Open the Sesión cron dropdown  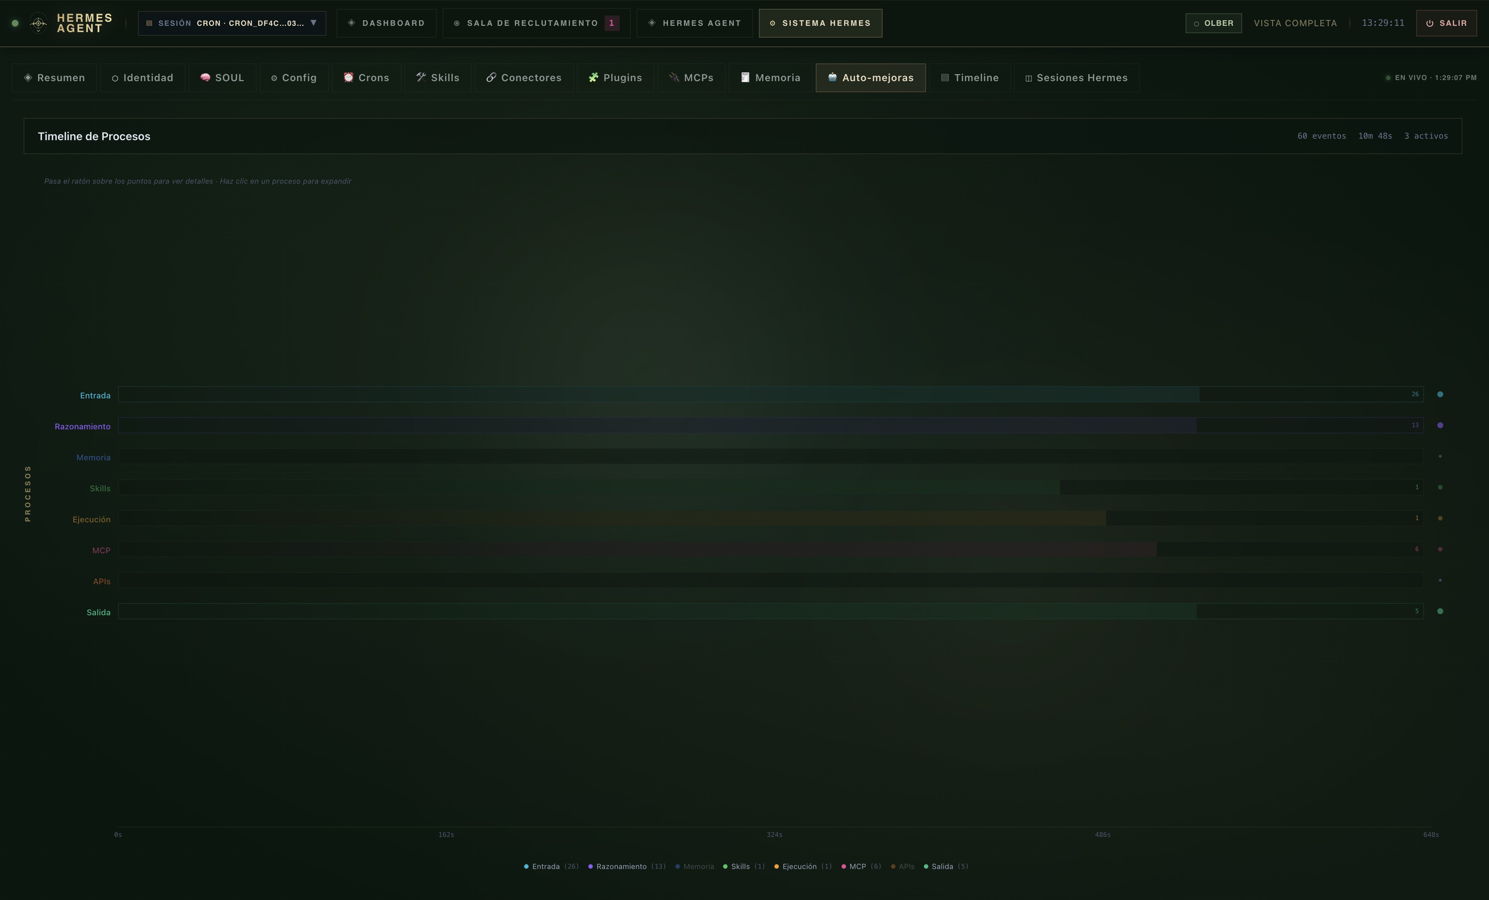[232, 23]
